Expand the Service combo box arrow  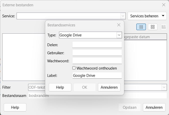[123, 16]
